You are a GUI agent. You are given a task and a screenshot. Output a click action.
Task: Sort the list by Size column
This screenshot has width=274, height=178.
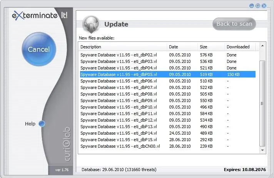tap(211, 47)
